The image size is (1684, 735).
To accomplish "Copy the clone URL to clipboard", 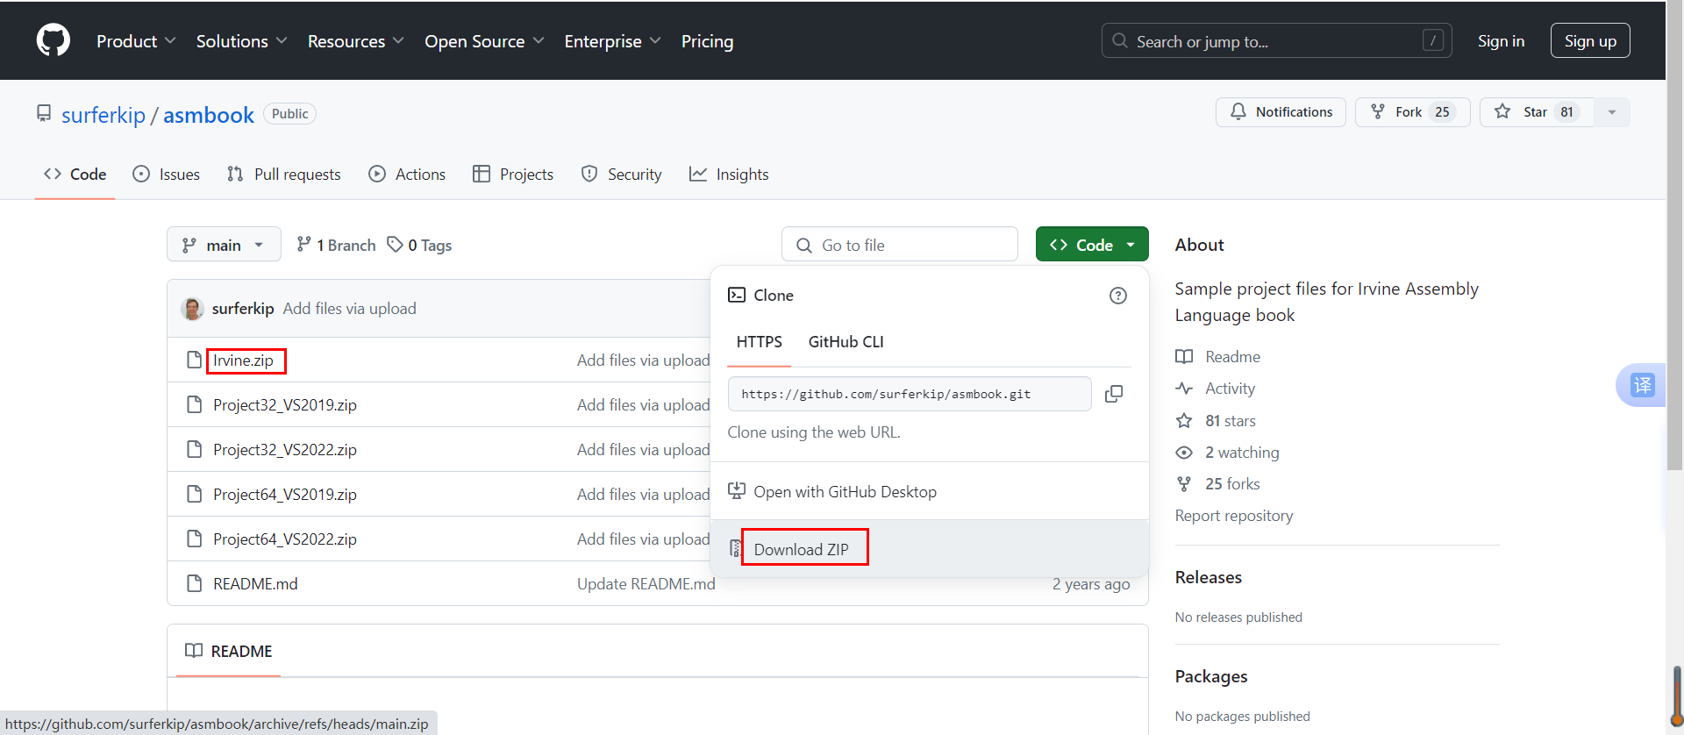I will (1113, 394).
